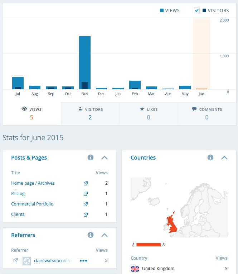Show info for Posts & Pages panel
Viewport: 238px width, 274px height.
point(91,157)
